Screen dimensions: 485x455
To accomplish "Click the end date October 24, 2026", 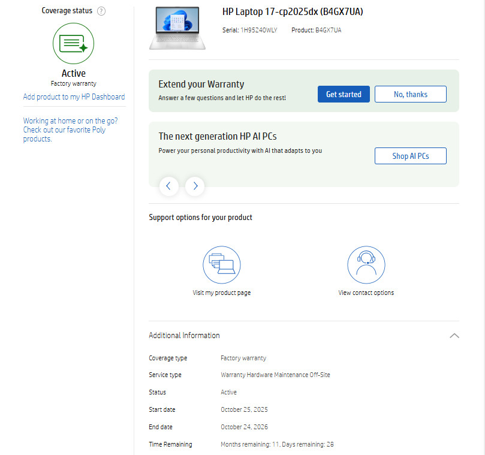I will [x=244, y=427].
